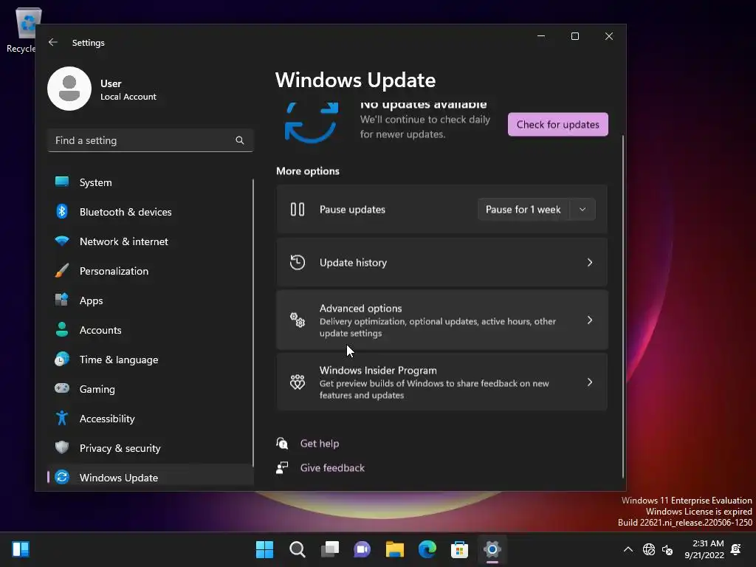Select Accessibility category label
The width and height of the screenshot is (756, 567).
click(107, 419)
